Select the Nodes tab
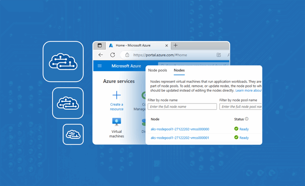 [179, 70]
